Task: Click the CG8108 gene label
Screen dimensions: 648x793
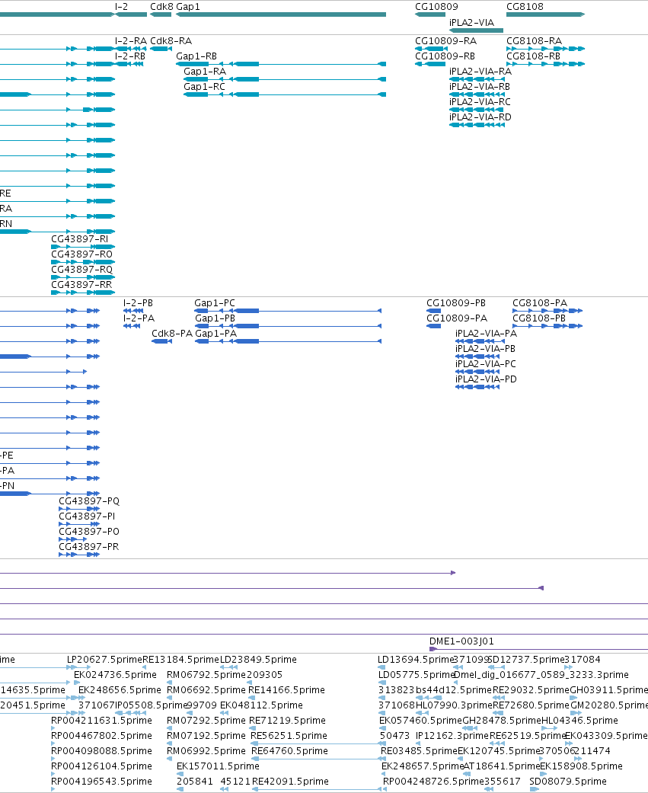Action: 525,7
